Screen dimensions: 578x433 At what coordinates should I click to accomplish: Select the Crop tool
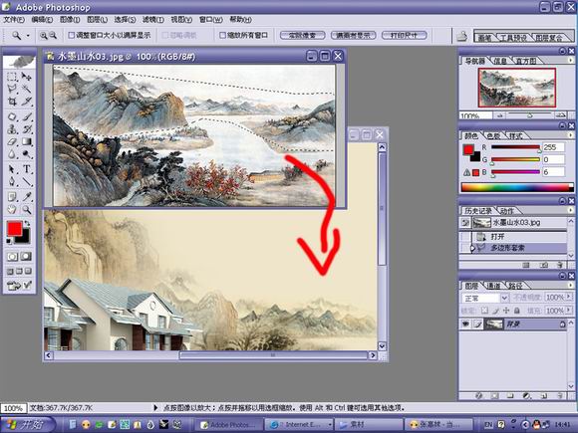(x=12, y=102)
